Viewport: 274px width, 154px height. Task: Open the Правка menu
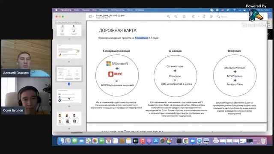point(86,10)
